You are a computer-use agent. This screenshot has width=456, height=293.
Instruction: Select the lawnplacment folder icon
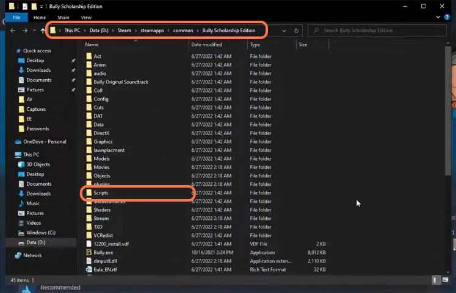pyautogui.click(x=89, y=150)
